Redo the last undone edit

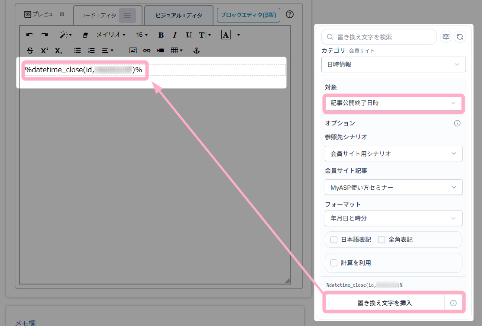44,35
